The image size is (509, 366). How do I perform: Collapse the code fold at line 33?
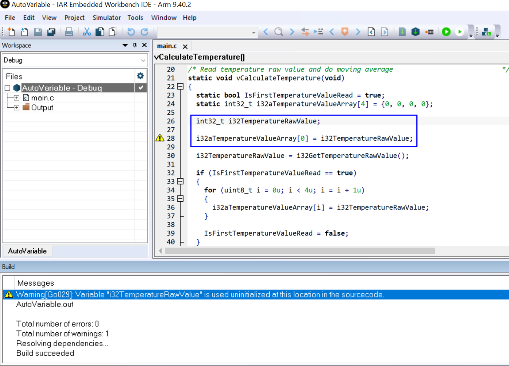(x=180, y=182)
